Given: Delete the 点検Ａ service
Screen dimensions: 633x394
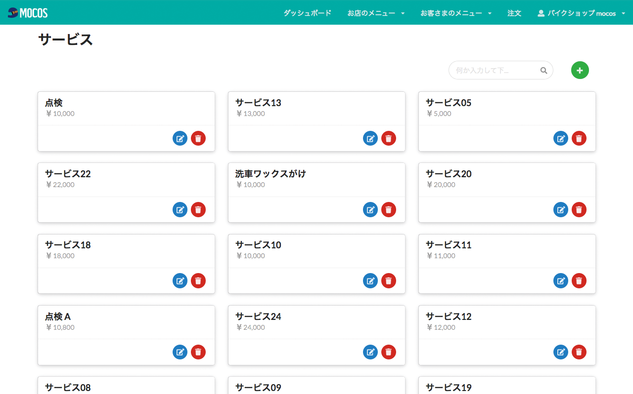Looking at the screenshot, I should (198, 352).
